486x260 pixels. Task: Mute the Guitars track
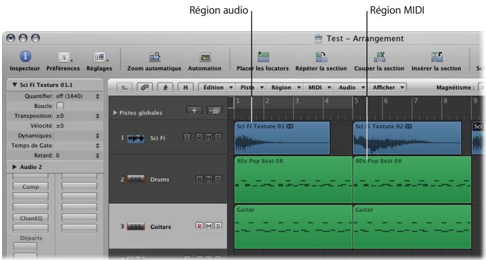click(x=208, y=226)
